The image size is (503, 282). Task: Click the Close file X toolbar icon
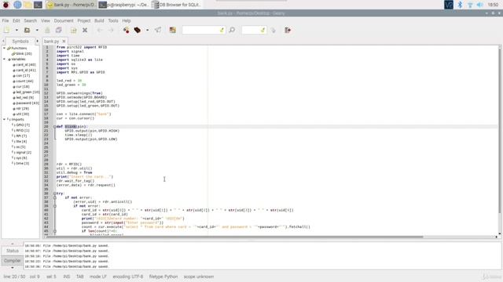click(85, 30)
